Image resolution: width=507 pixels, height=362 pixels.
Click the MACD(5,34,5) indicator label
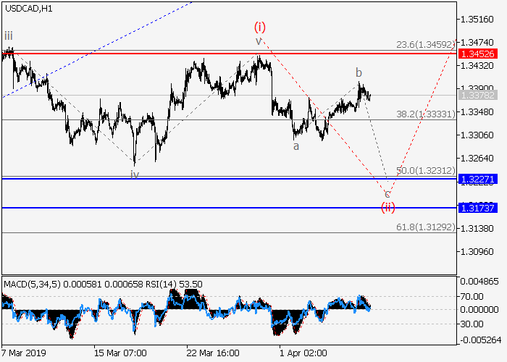click(30, 282)
